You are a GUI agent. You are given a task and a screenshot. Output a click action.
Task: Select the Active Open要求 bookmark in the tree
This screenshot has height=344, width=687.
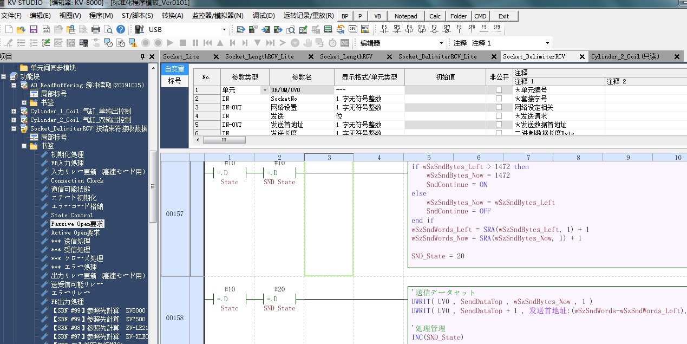[x=75, y=232]
